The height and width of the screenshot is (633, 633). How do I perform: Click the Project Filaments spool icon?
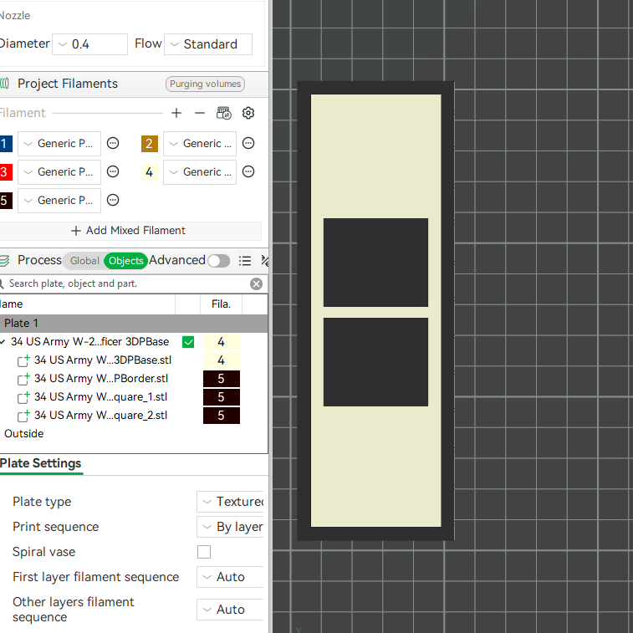(4, 84)
